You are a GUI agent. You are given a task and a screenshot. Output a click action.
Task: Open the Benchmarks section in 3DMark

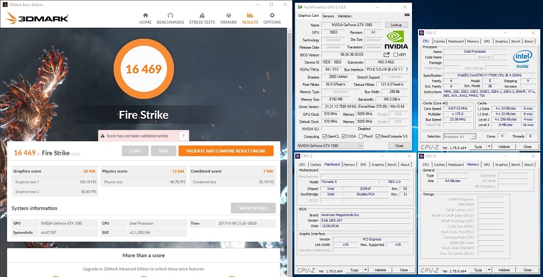point(170,18)
